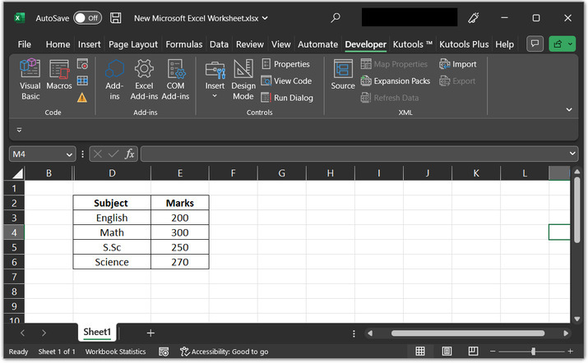Collapse the ribbon with the chevron
588x363 pixels.
[568, 108]
